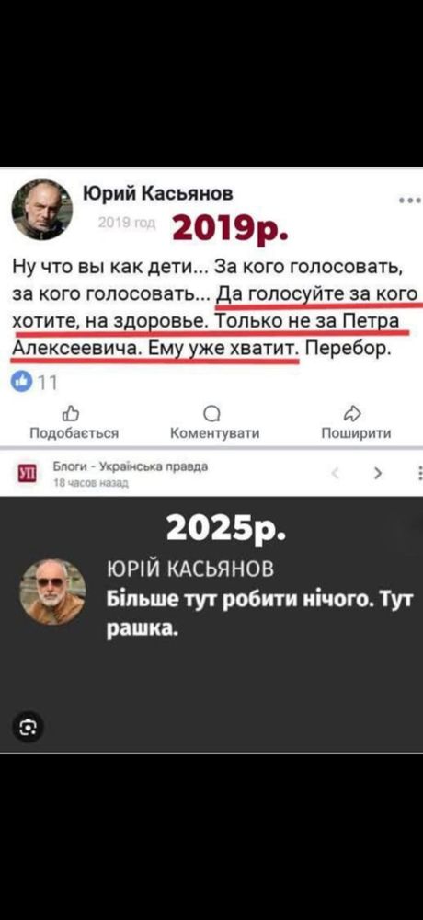Open the three-dot post options menu
423x920 pixels.
click(x=410, y=201)
